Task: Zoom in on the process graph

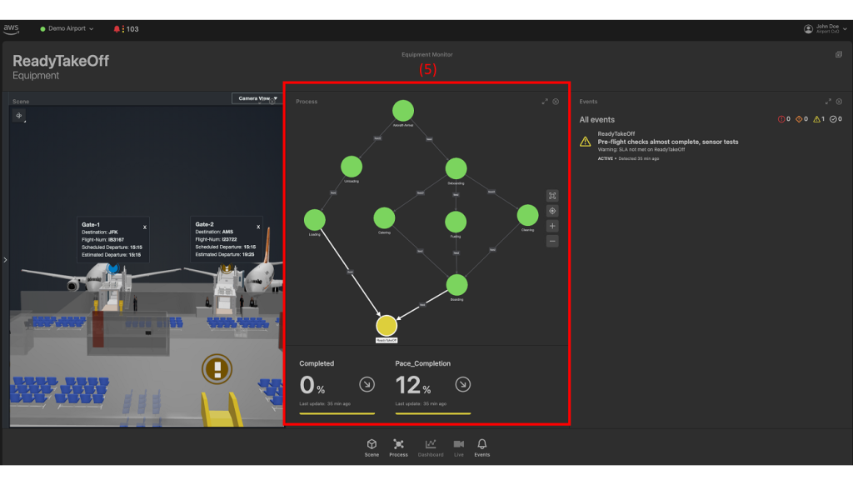Action: click(x=552, y=226)
